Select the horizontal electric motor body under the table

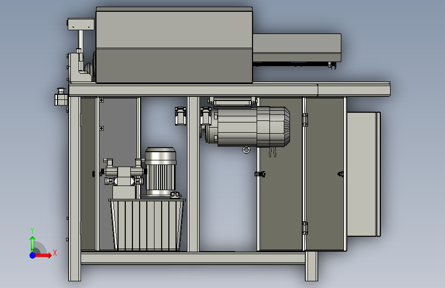point(237,127)
